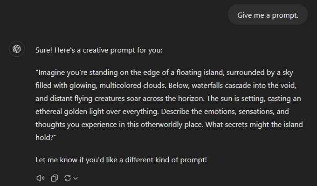Click the "Give me a prompt." message bubble

pos(268,15)
